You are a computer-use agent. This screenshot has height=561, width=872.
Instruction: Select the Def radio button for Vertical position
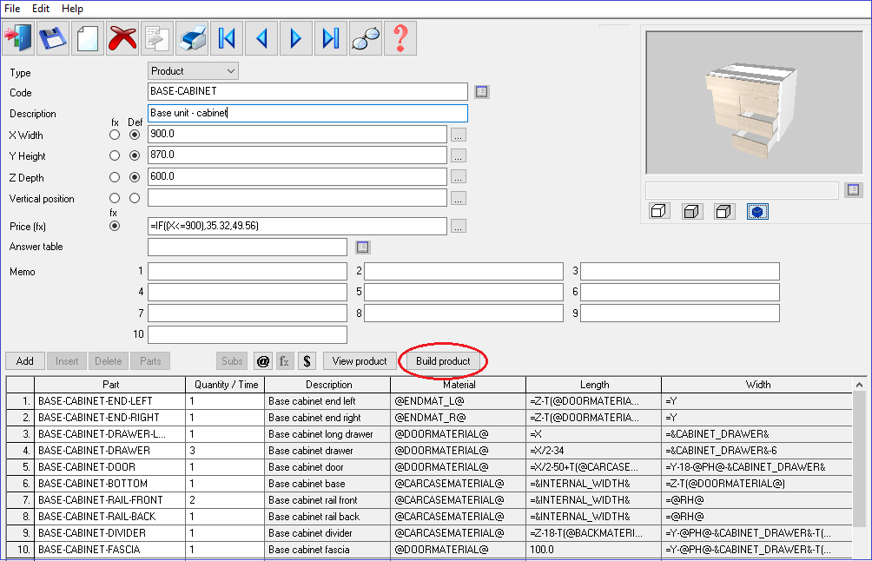pyautogui.click(x=135, y=198)
